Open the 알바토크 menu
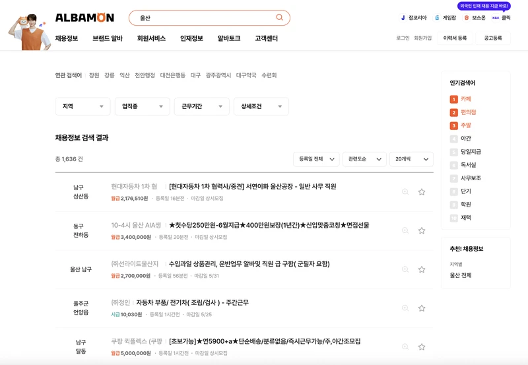The image size is (528, 365). pyautogui.click(x=229, y=38)
